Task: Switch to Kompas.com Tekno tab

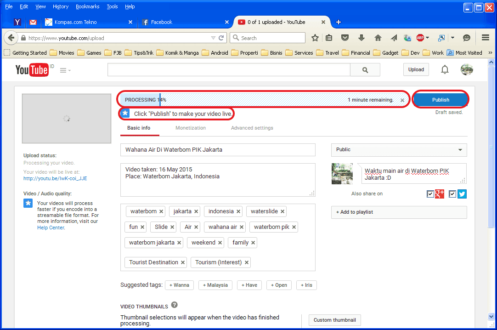Action: pos(89,22)
